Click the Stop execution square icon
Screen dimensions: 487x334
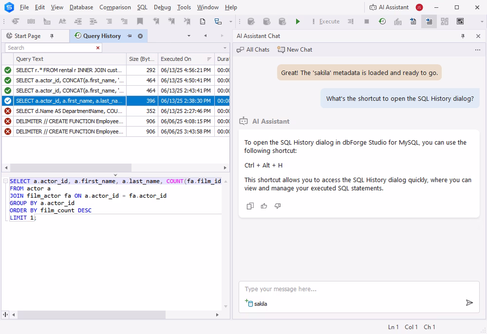(x=367, y=21)
